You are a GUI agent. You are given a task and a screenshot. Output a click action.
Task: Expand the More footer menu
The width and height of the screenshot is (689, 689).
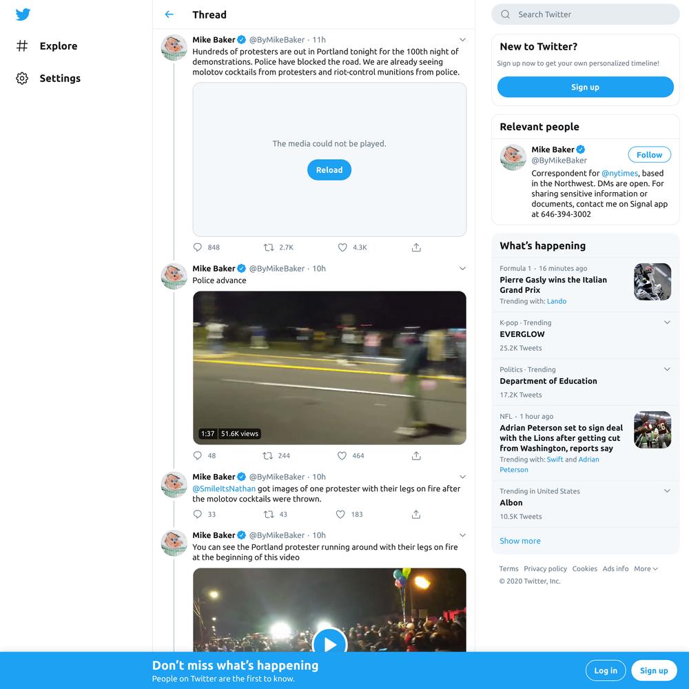pos(646,568)
